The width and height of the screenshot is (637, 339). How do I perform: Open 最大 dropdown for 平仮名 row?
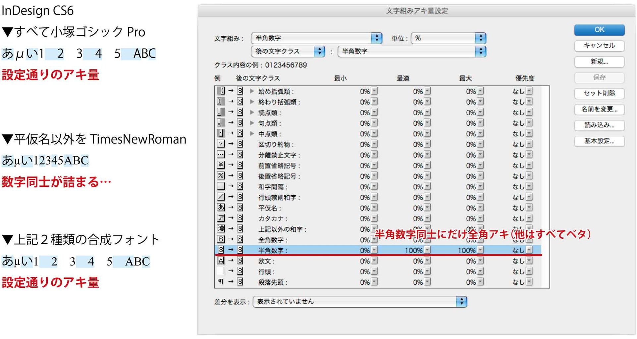(x=480, y=208)
